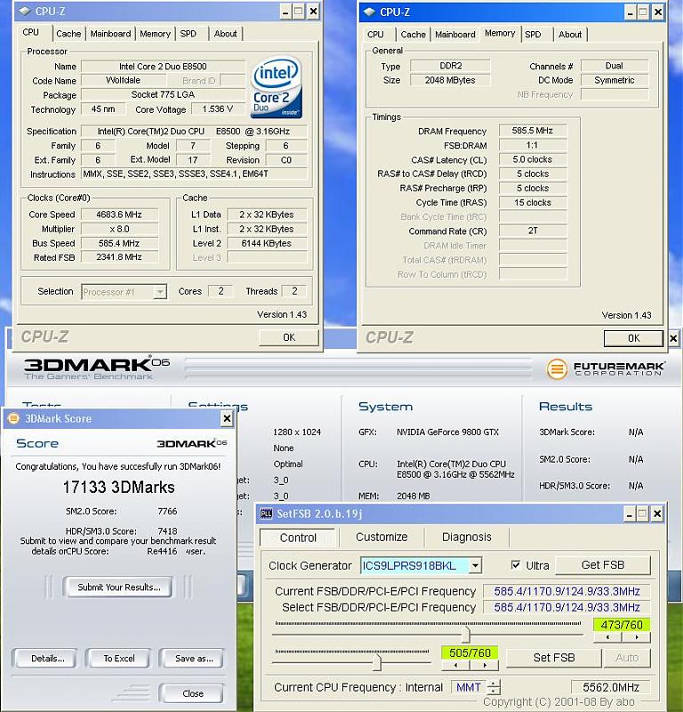Select SPD tab in right CPU-Z window

[x=533, y=35]
